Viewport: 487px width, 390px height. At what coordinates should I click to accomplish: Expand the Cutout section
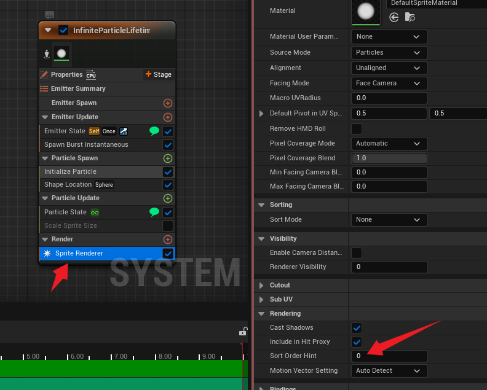pyautogui.click(x=262, y=286)
